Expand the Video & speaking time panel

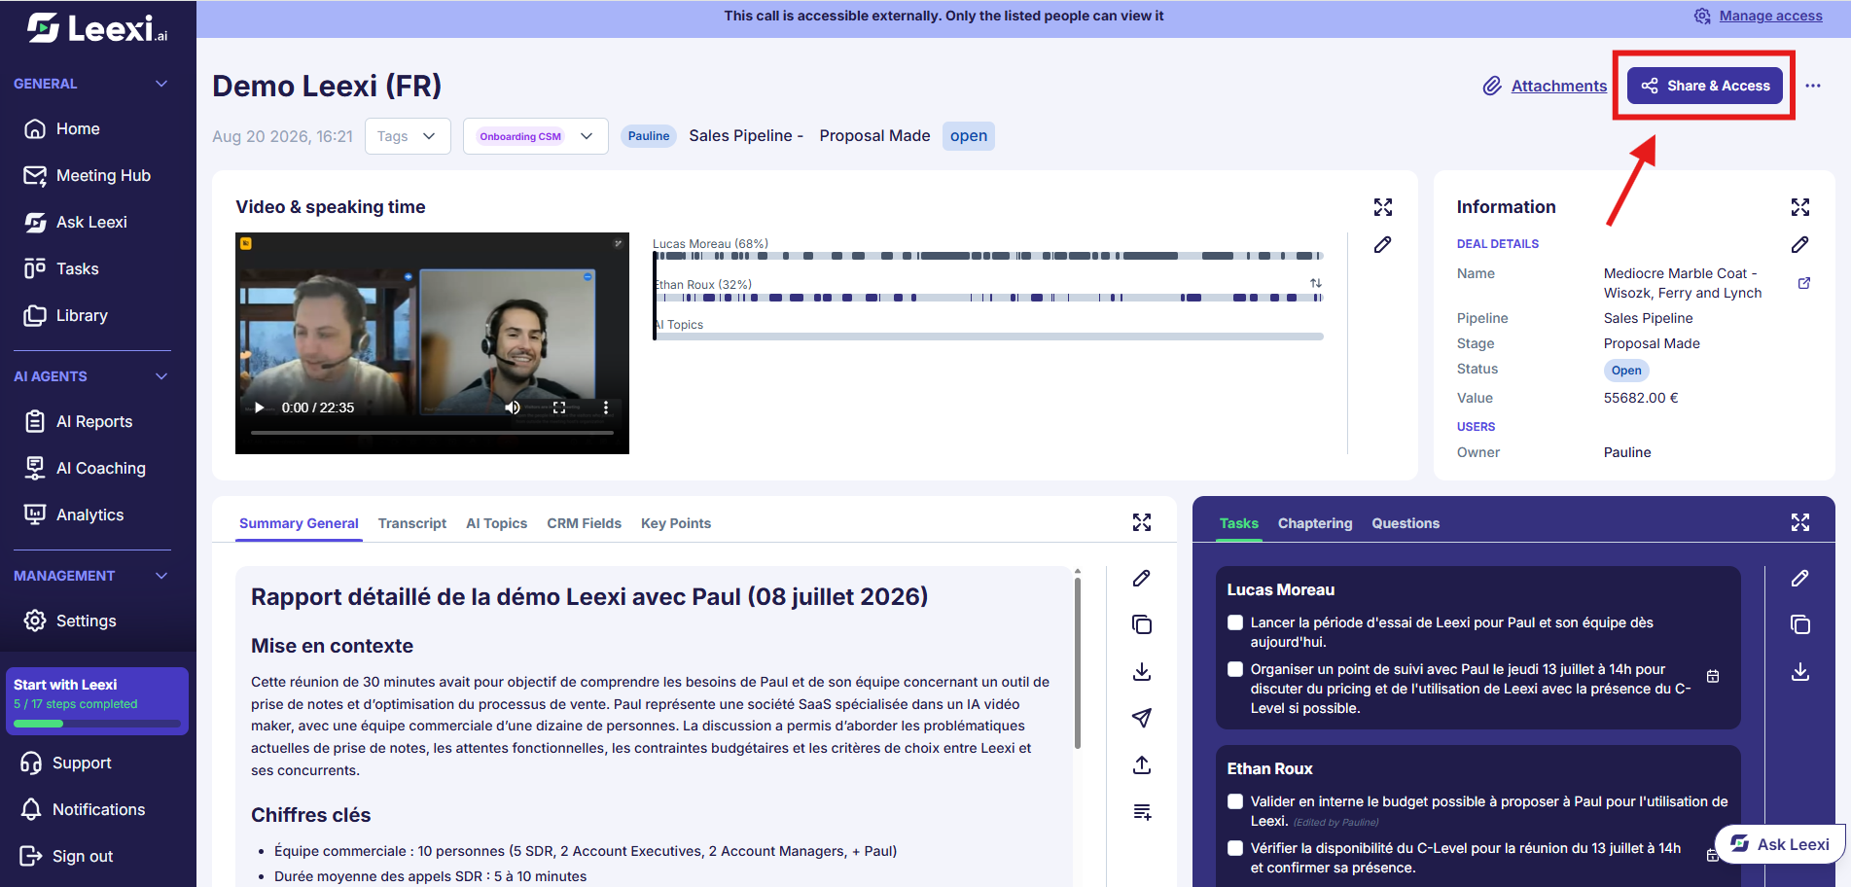point(1383,207)
